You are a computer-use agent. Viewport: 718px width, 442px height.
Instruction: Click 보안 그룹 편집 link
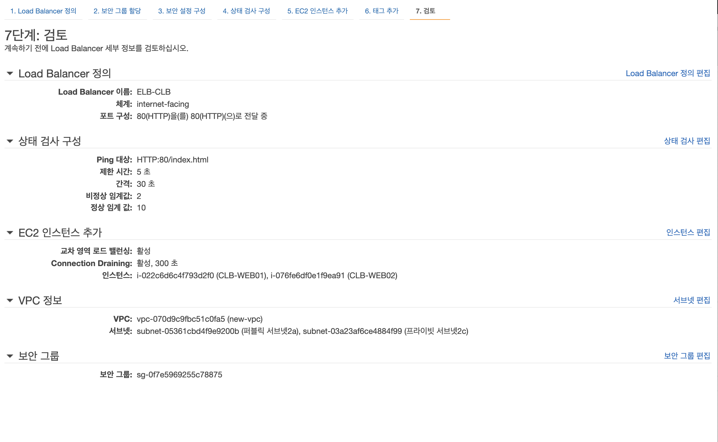coord(687,356)
